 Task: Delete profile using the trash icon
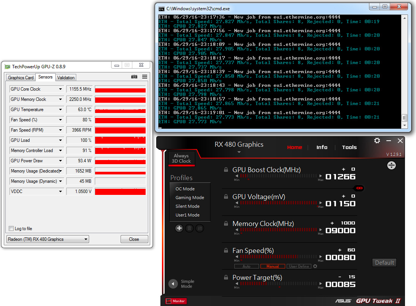tap(190, 228)
